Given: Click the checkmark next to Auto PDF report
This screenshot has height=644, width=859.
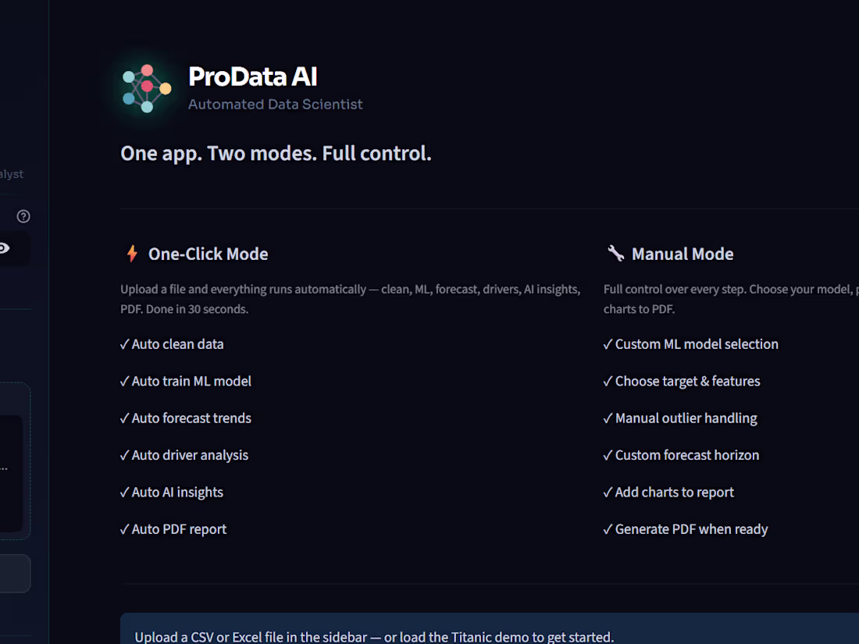Looking at the screenshot, I should pyautogui.click(x=123, y=528).
